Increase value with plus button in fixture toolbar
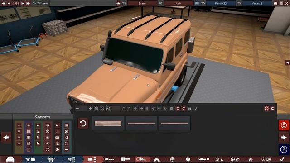290x163 pixels. [90, 109]
